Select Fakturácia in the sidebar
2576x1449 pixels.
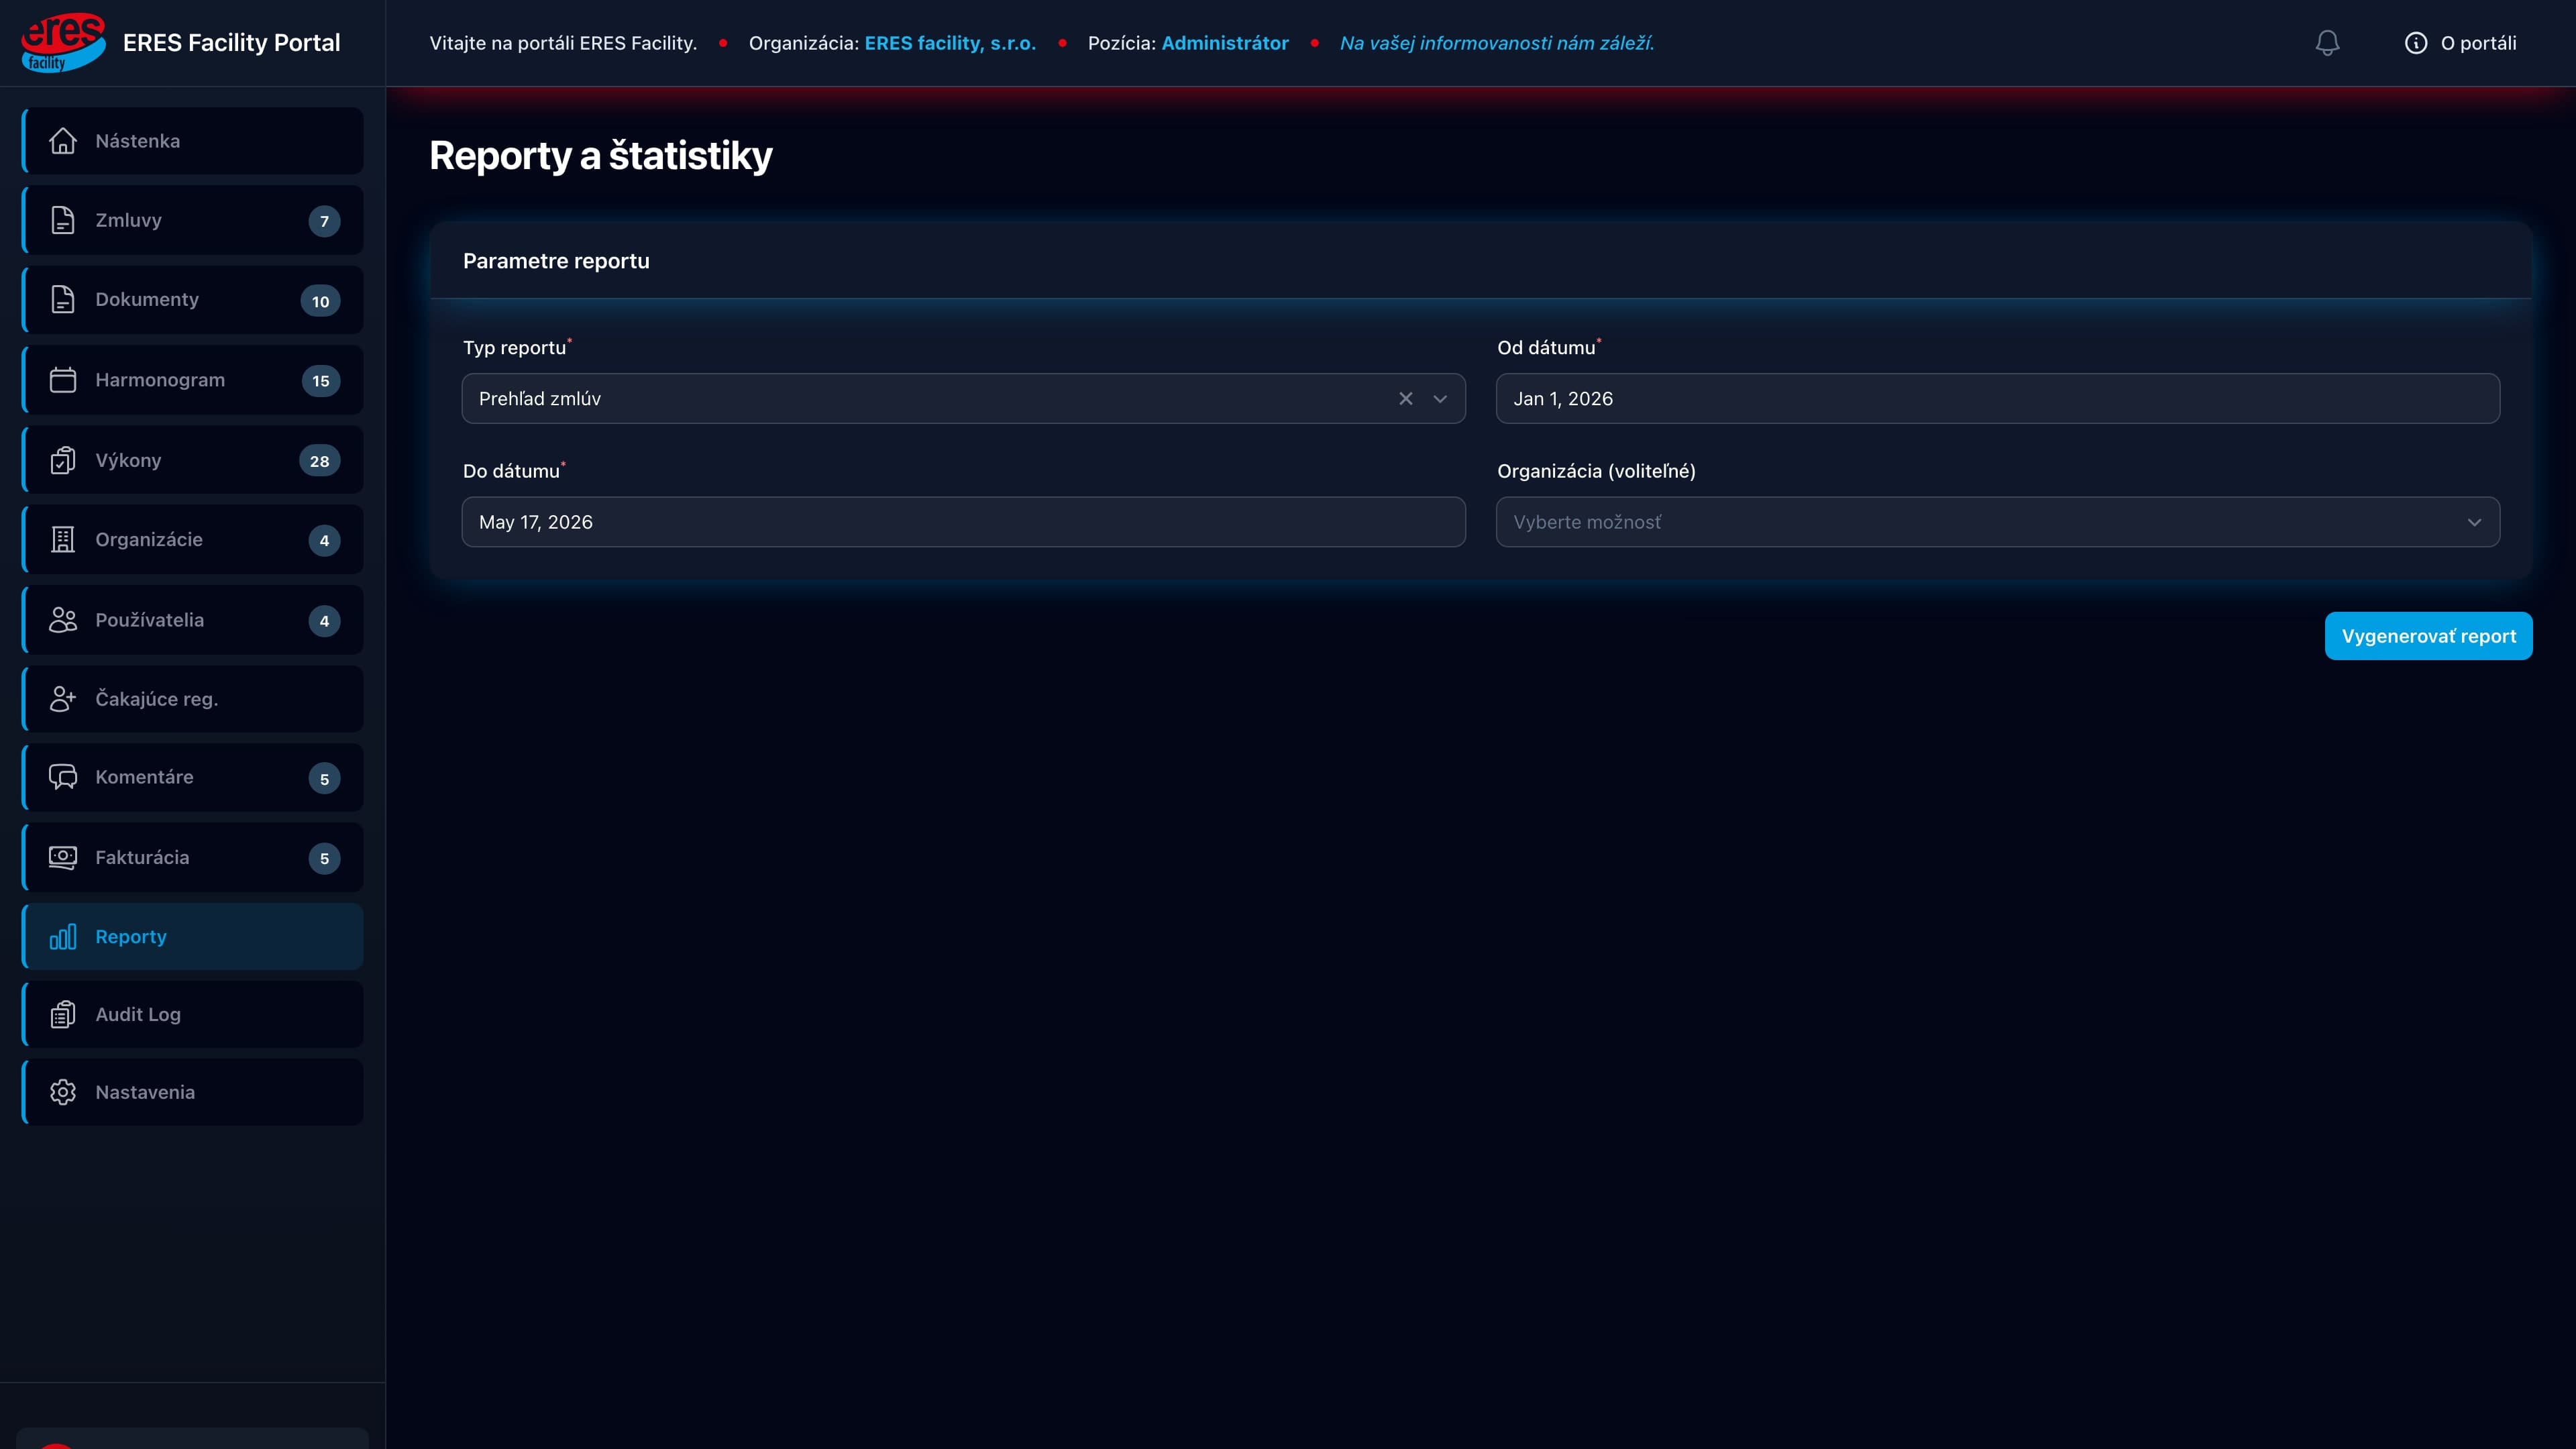tap(193, 857)
